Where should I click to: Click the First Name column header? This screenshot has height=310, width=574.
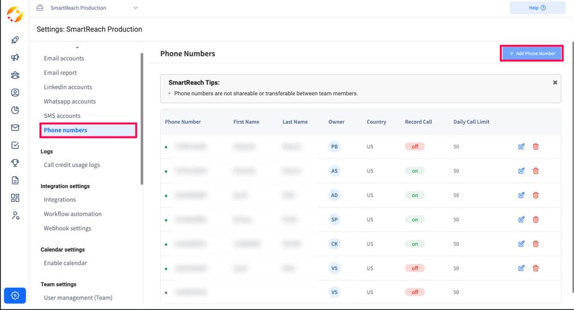pyautogui.click(x=246, y=121)
